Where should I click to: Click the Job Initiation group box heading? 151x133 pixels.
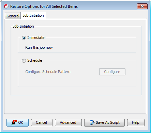pos(23,26)
